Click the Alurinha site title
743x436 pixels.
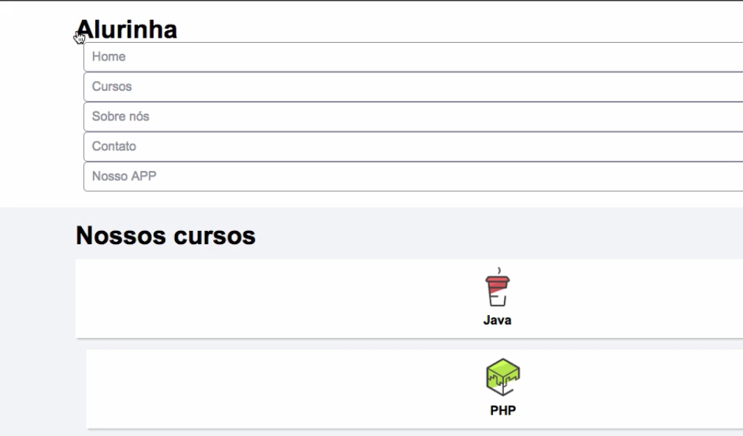[127, 30]
